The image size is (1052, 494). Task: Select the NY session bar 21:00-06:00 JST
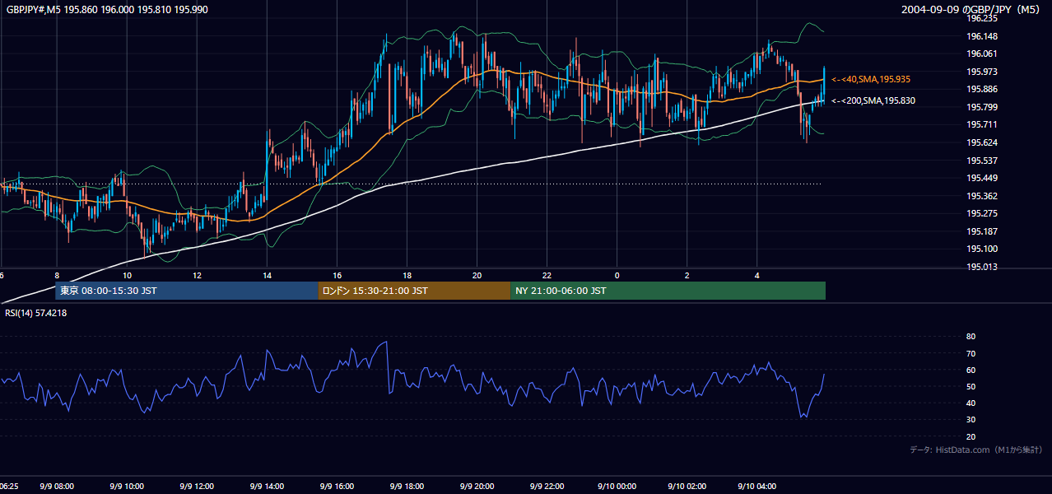(668, 291)
